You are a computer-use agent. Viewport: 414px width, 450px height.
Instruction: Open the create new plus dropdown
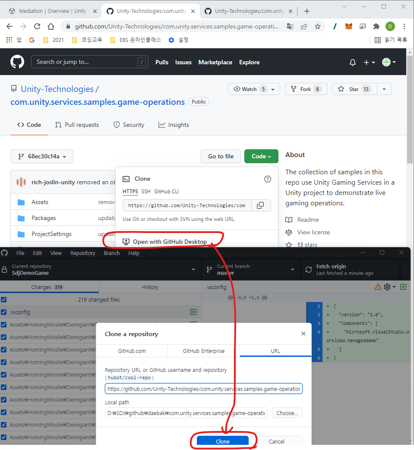click(369, 62)
